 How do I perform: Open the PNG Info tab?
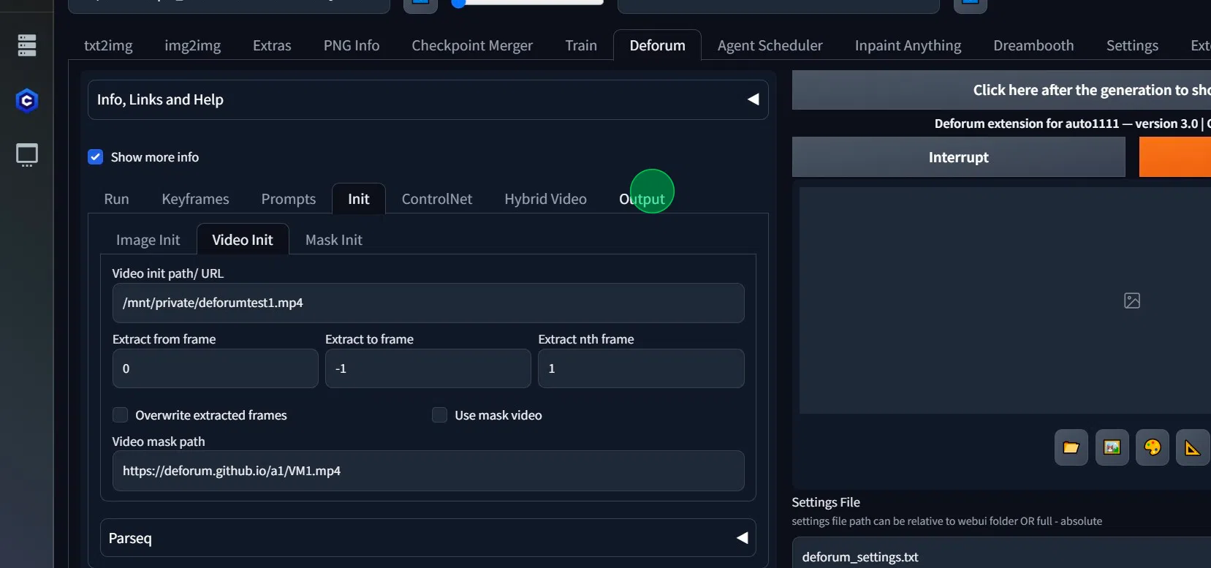click(352, 45)
